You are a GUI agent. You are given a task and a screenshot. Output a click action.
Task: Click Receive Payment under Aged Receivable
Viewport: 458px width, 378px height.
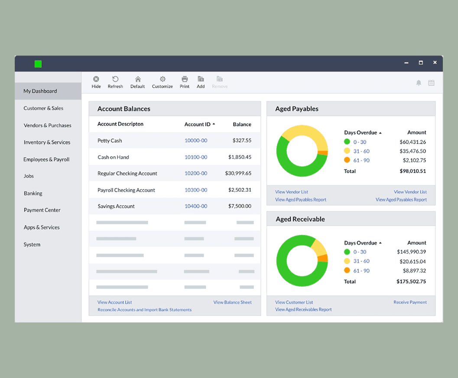pyautogui.click(x=410, y=302)
